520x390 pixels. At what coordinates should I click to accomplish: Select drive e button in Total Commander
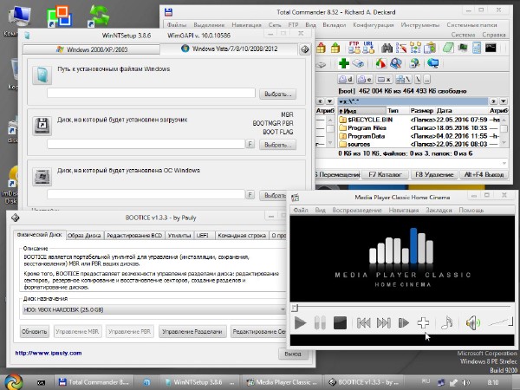365,79
